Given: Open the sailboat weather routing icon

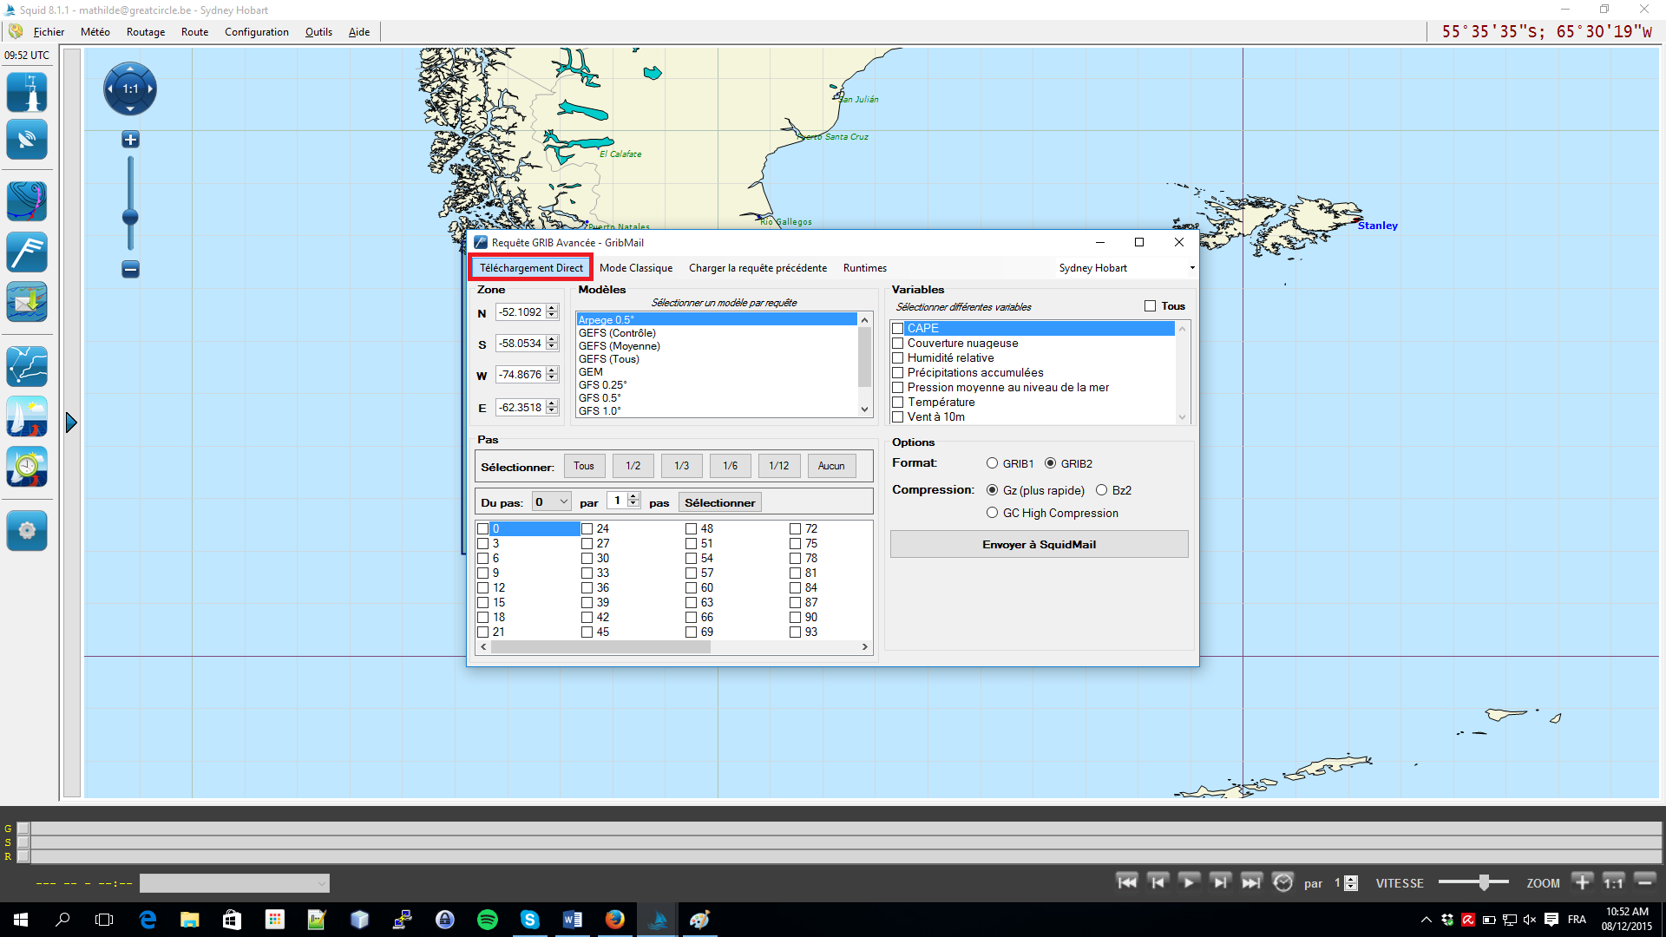Looking at the screenshot, I should coord(27,416).
